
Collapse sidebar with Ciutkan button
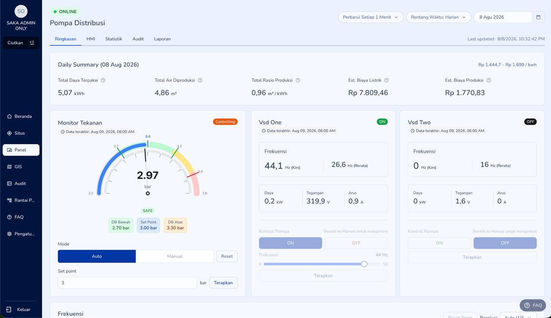[x=21, y=43]
